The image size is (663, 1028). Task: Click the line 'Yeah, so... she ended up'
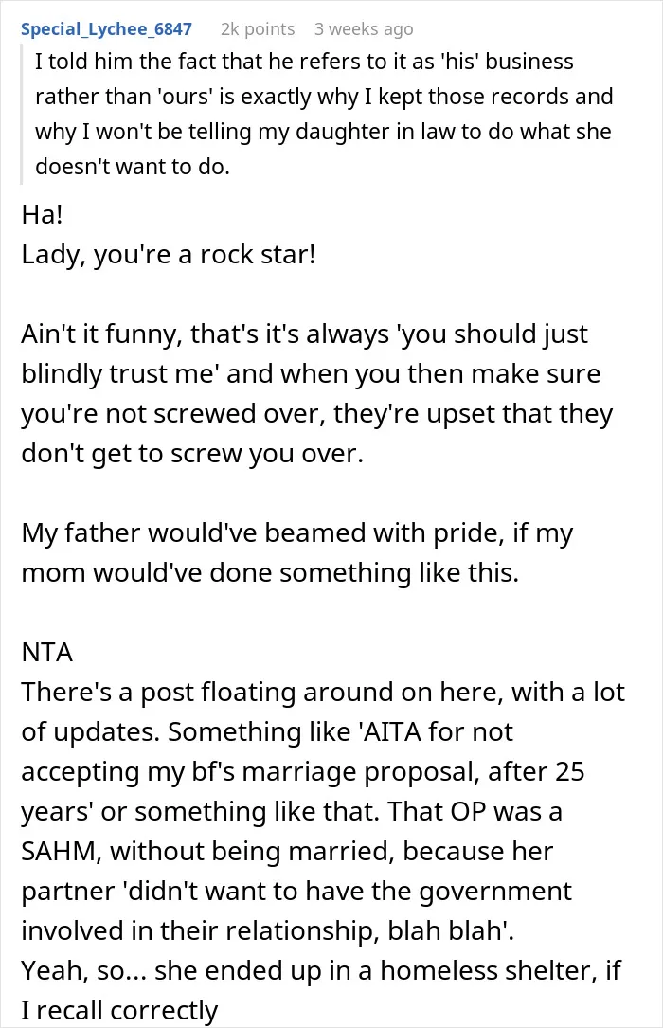pos(321,971)
